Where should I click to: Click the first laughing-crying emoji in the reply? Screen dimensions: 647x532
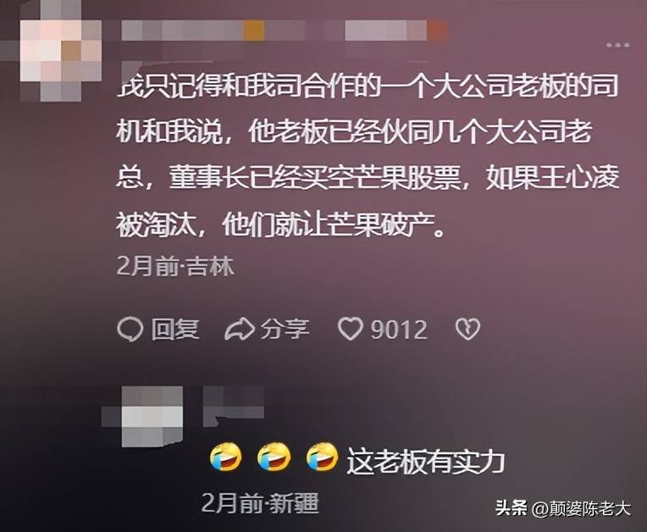point(226,457)
